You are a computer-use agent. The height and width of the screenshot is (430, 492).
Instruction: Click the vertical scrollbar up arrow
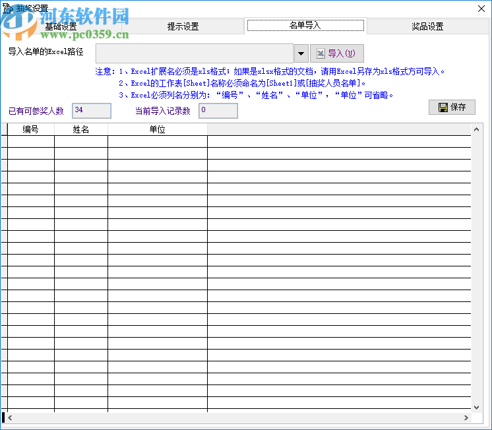(476, 129)
